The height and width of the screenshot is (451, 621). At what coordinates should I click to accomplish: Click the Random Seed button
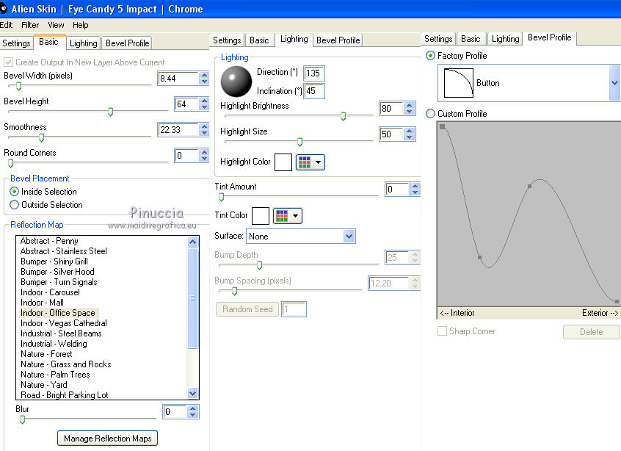point(247,309)
